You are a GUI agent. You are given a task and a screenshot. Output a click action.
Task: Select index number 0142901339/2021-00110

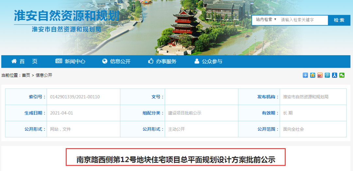pyautogui.click(x=75, y=97)
